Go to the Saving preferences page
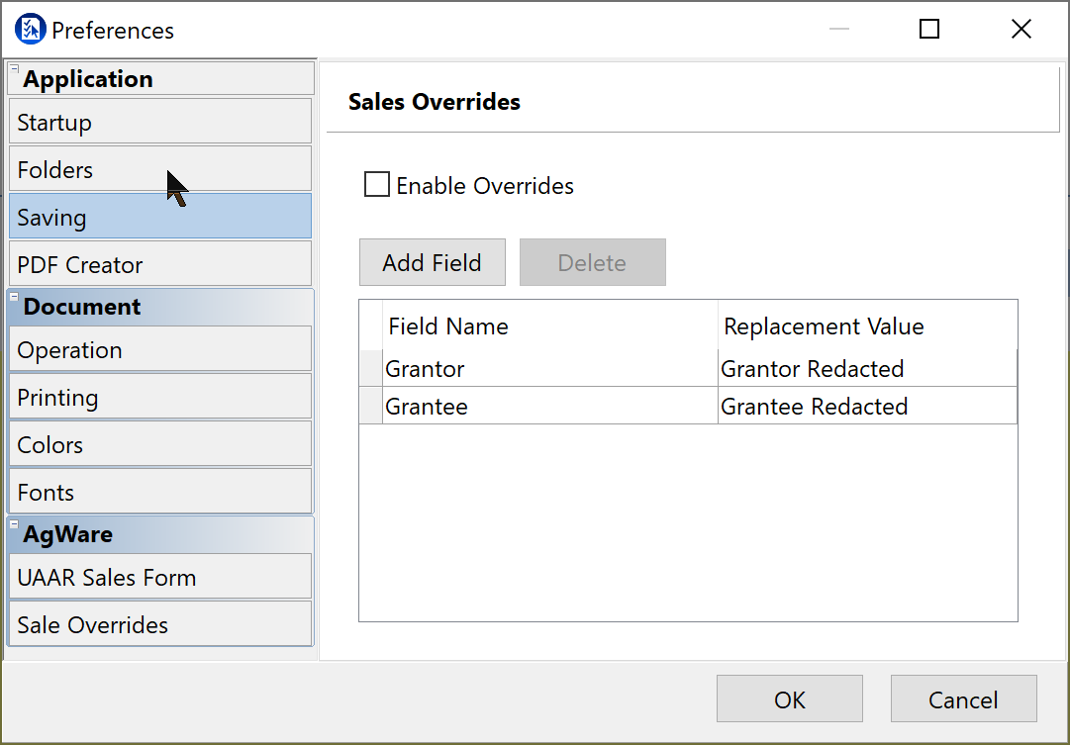This screenshot has height=745, width=1070. pyautogui.click(x=160, y=218)
